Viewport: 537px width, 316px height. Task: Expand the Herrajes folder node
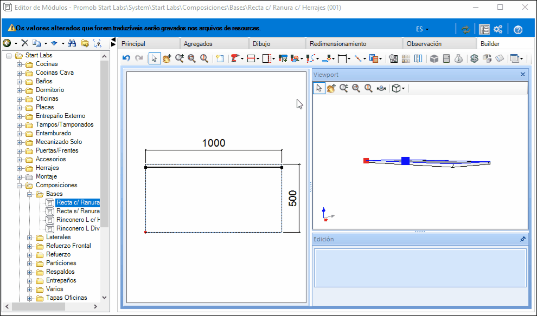point(20,168)
